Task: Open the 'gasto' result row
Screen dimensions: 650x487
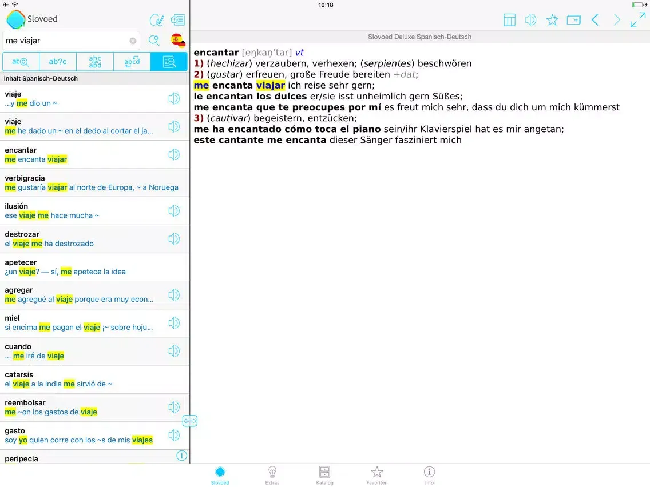Action: [95, 435]
